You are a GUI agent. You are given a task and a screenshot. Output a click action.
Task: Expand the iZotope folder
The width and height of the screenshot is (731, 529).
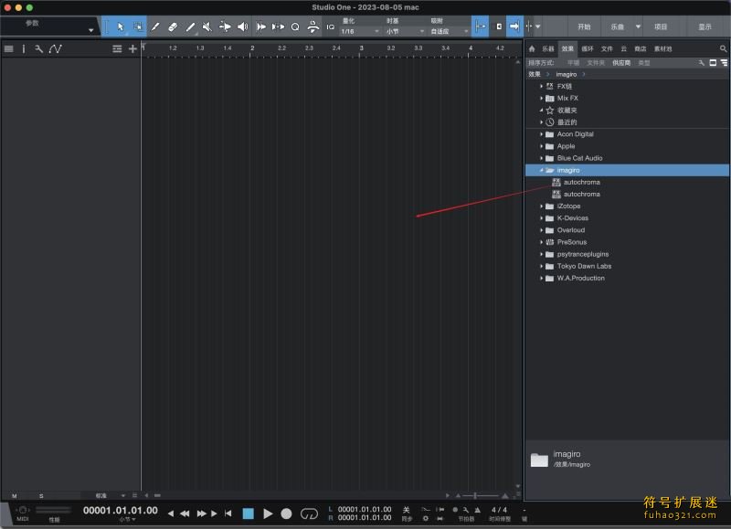tap(541, 206)
